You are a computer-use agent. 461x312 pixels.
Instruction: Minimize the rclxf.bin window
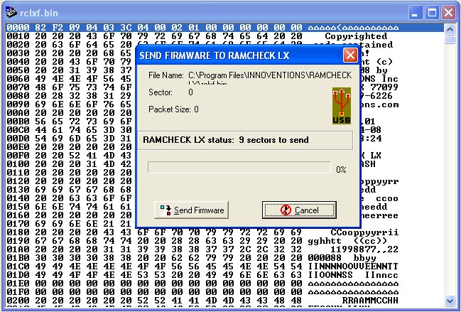pos(415,13)
